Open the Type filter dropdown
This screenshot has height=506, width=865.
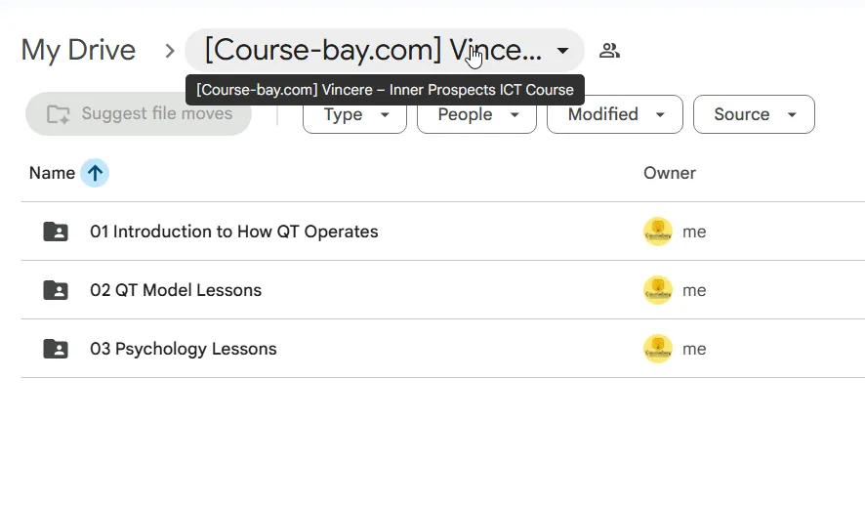pyautogui.click(x=354, y=114)
